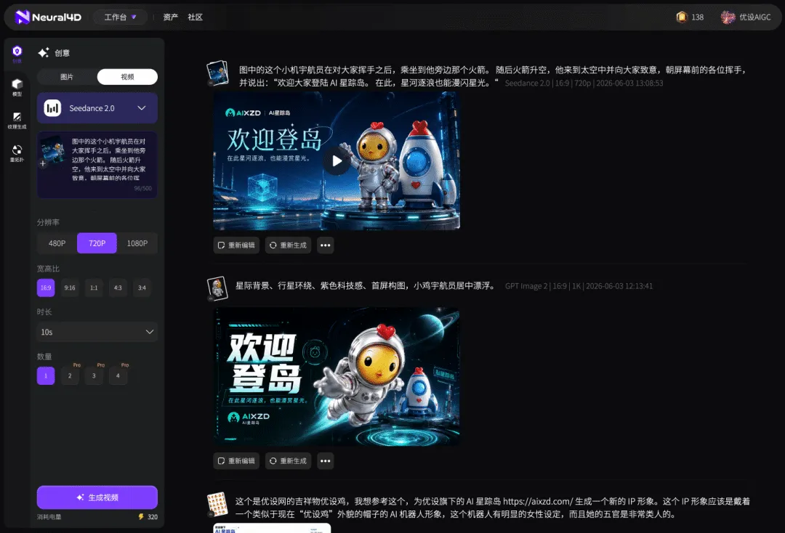Screen dimensions: 785x533
Task: Open more options for the Seedance video result
Action: click(x=326, y=245)
